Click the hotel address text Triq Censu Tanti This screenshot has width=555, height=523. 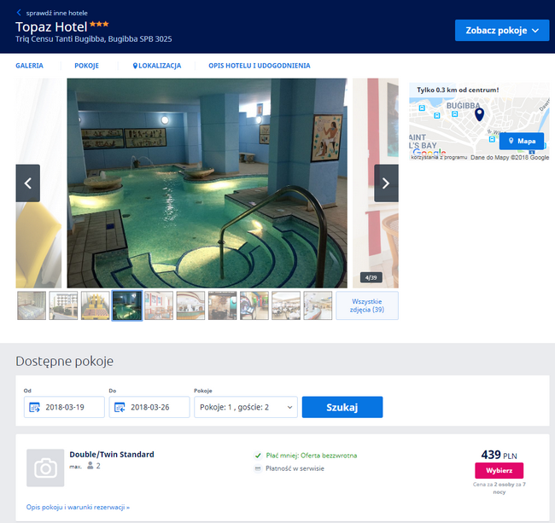(x=94, y=39)
